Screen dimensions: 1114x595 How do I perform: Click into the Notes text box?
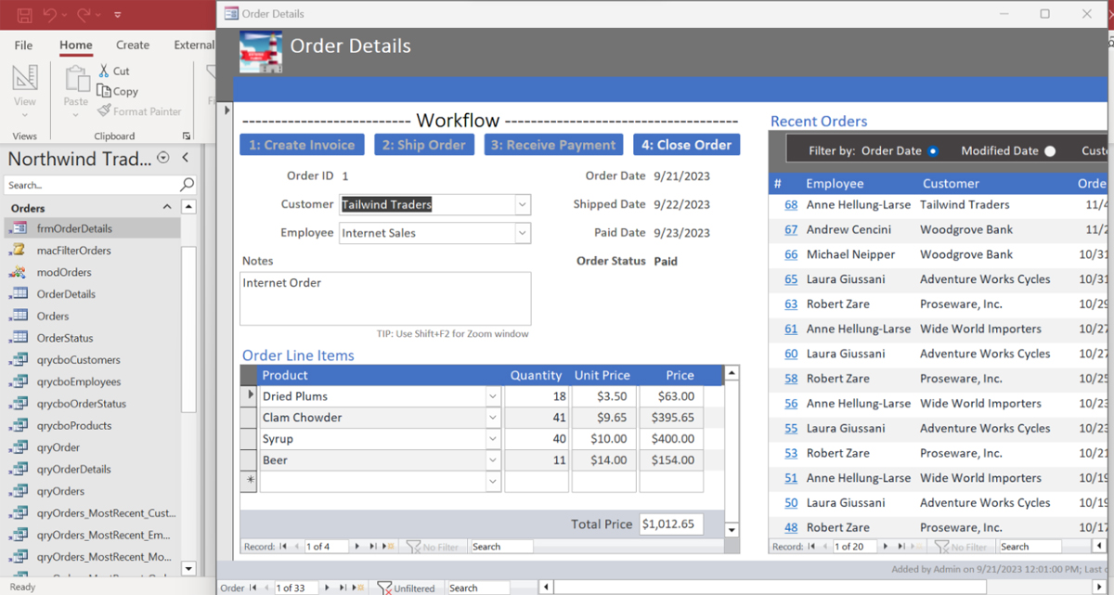pos(385,298)
